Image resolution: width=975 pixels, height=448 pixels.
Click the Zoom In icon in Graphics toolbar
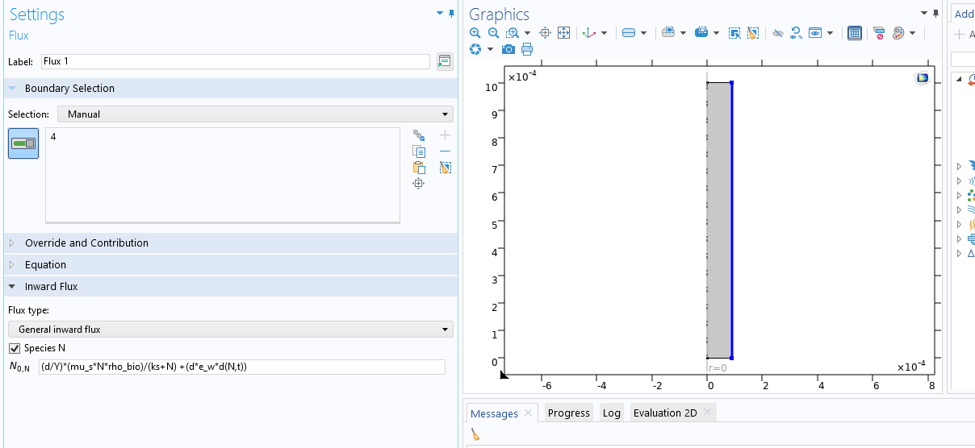(475, 33)
